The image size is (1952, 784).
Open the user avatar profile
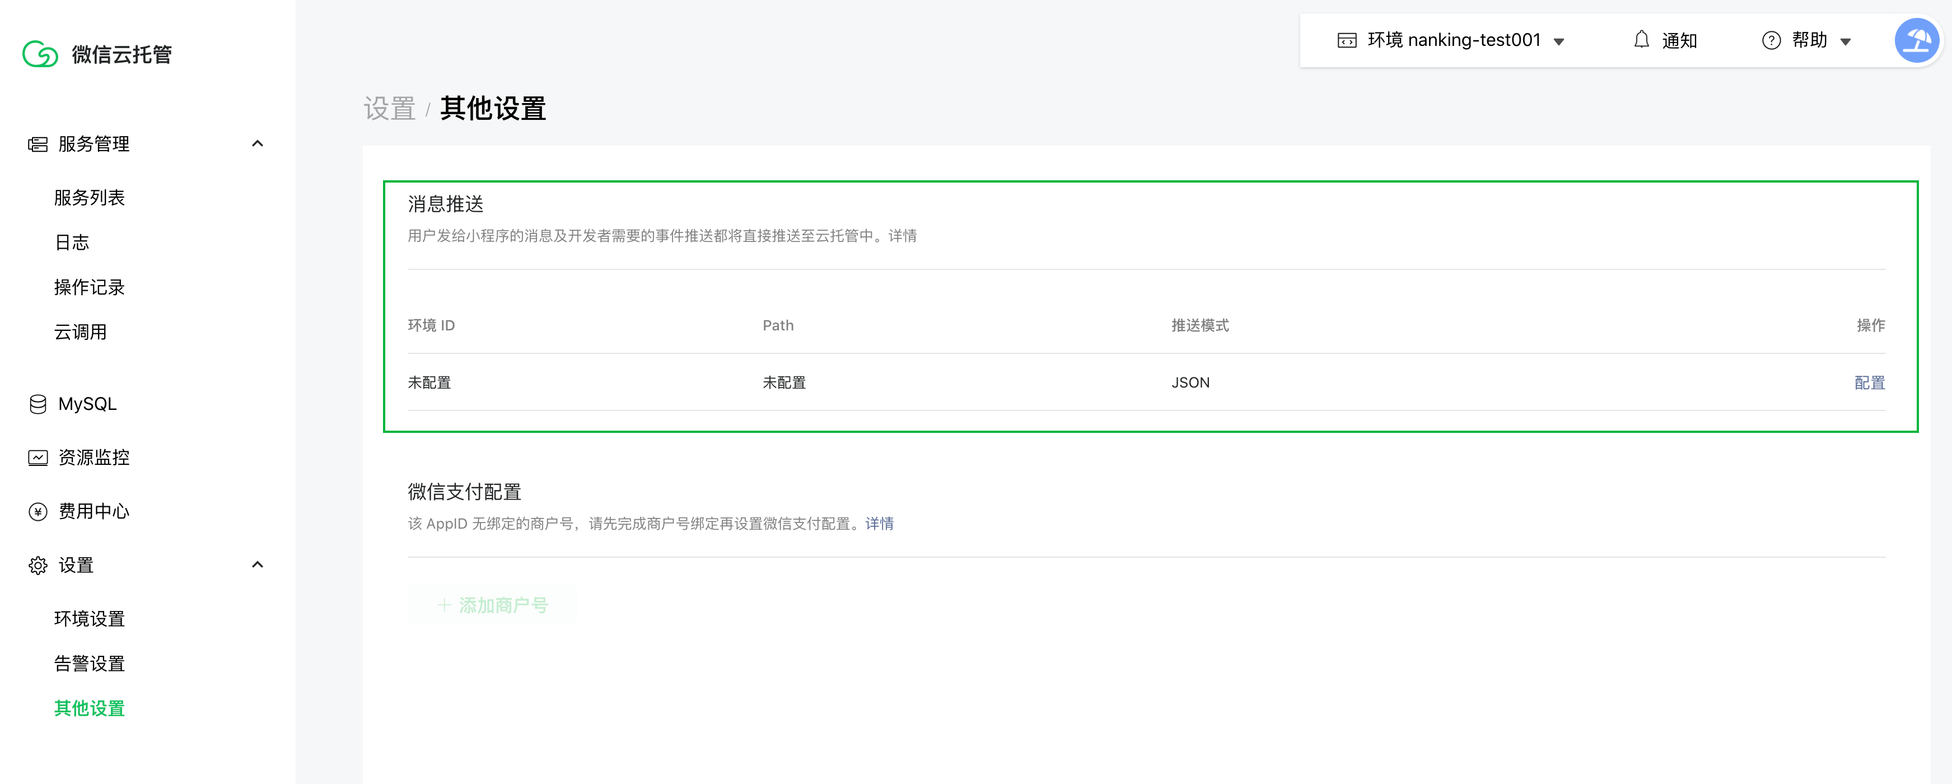[1916, 40]
